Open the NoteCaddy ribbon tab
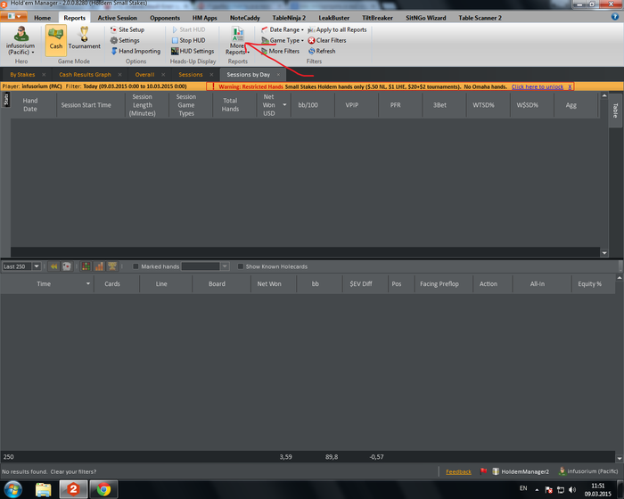Viewport: 624px width, 499px height. coord(245,18)
